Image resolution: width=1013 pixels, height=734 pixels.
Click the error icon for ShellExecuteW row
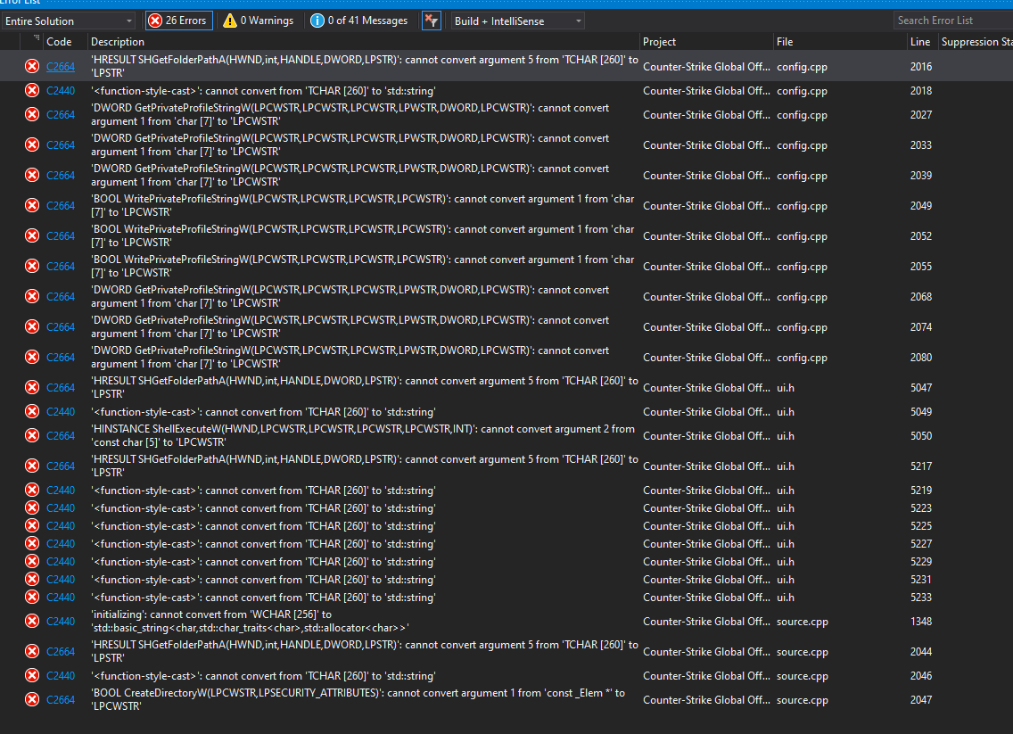coord(32,435)
